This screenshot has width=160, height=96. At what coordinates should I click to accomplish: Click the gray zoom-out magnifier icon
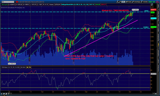click(x=6, y=94)
